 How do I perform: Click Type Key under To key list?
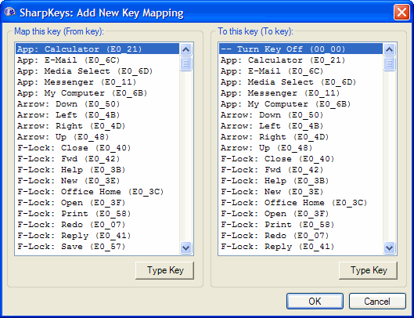tap(368, 270)
